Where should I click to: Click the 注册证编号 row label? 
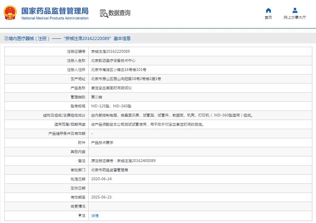(x=76, y=51)
